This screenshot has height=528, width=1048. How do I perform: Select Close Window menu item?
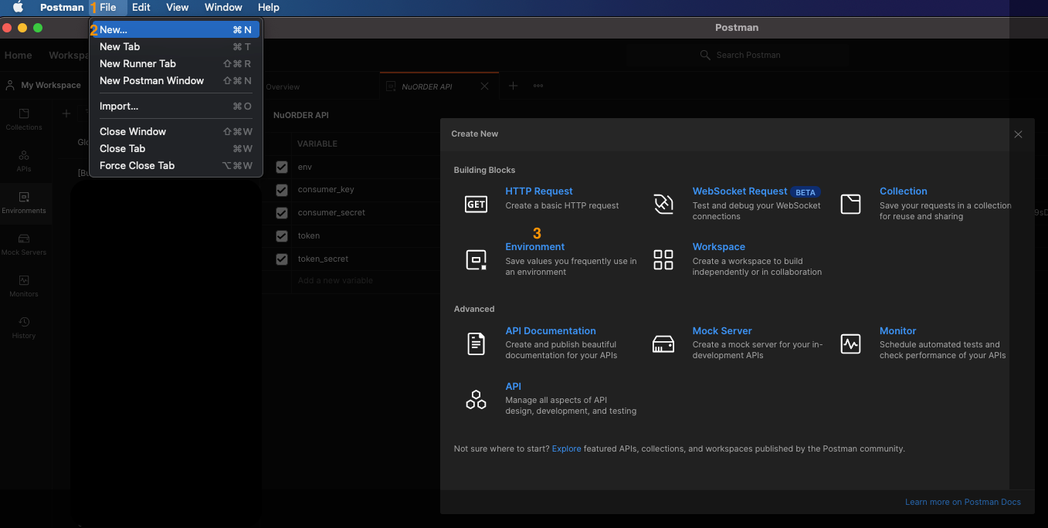pyautogui.click(x=175, y=131)
